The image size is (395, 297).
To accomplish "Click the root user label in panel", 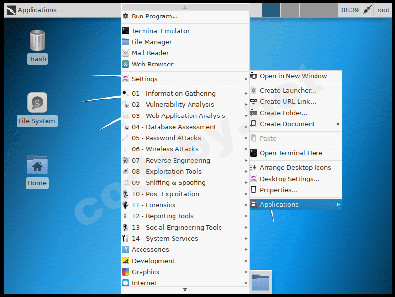I will coord(383,10).
